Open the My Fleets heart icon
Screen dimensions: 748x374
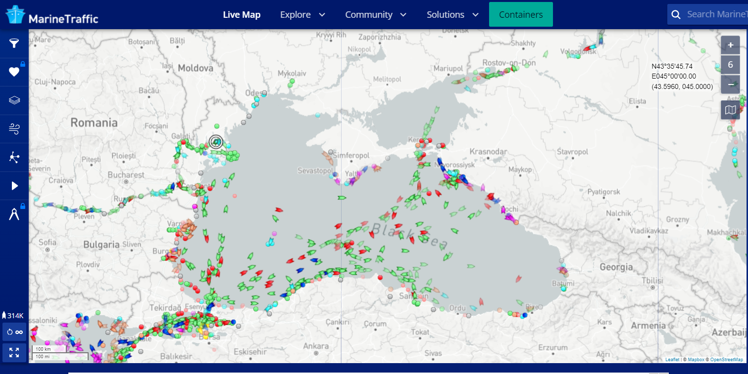14,71
